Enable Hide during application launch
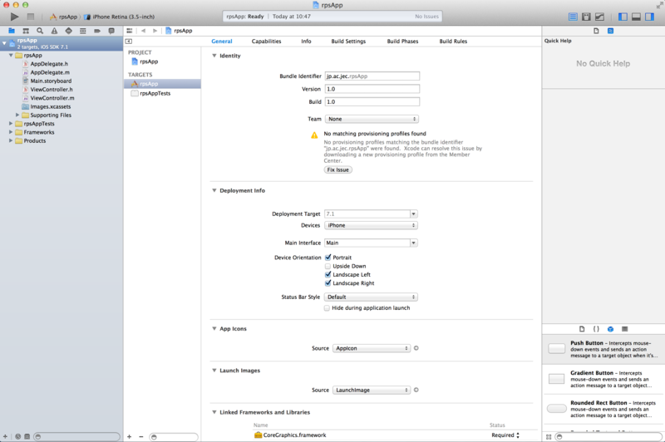Image resolution: width=665 pixels, height=442 pixels. [327, 308]
